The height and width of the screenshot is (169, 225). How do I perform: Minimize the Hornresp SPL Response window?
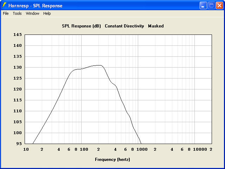click(x=203, y=6)
